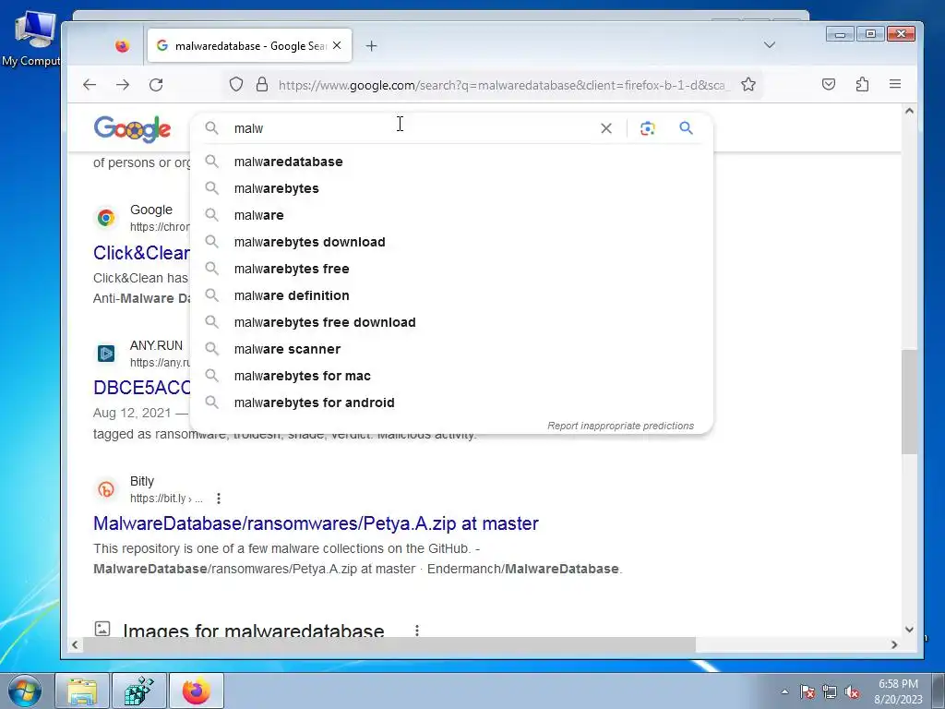Choose 'malwarebytes download' suggestion
The image size is (945, 709).
[451, 242]
